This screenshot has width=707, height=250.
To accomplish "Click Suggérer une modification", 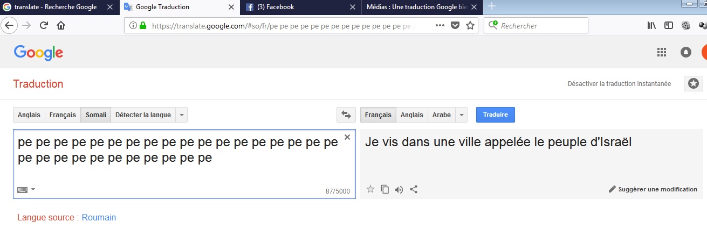I will coord(653,189).
